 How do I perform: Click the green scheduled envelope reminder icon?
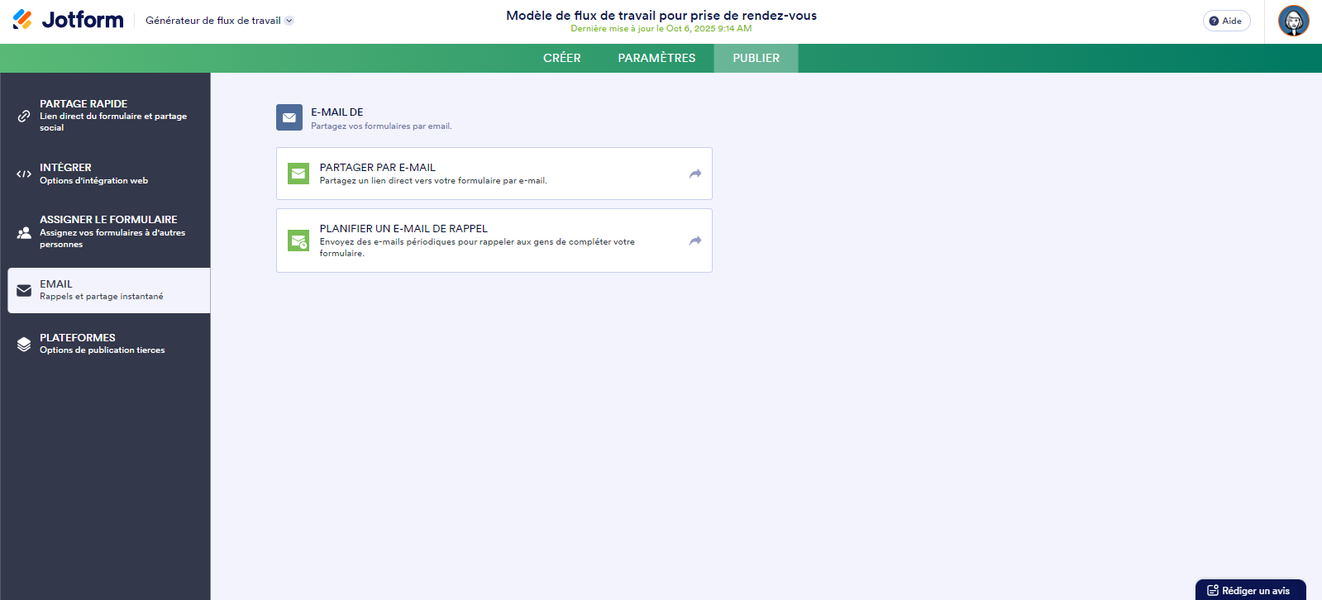coord(298,240)
